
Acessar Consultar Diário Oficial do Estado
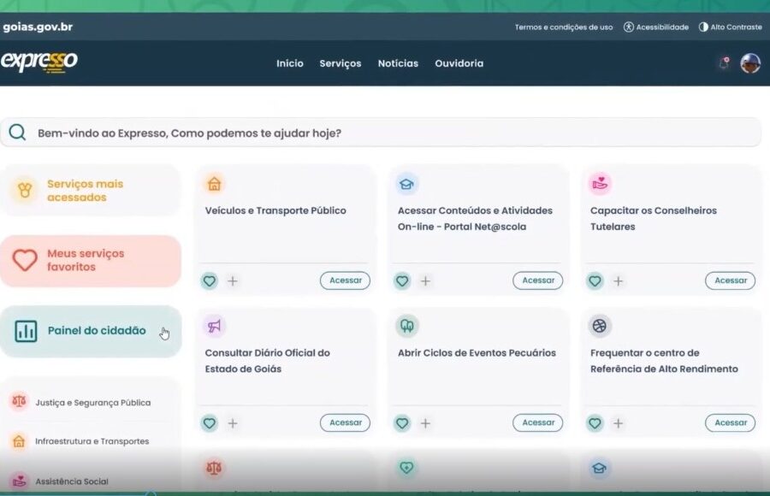tap(346, 422)
